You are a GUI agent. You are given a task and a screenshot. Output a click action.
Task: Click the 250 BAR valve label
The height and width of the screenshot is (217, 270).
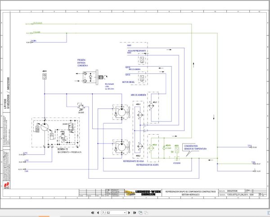coord(81,113)
